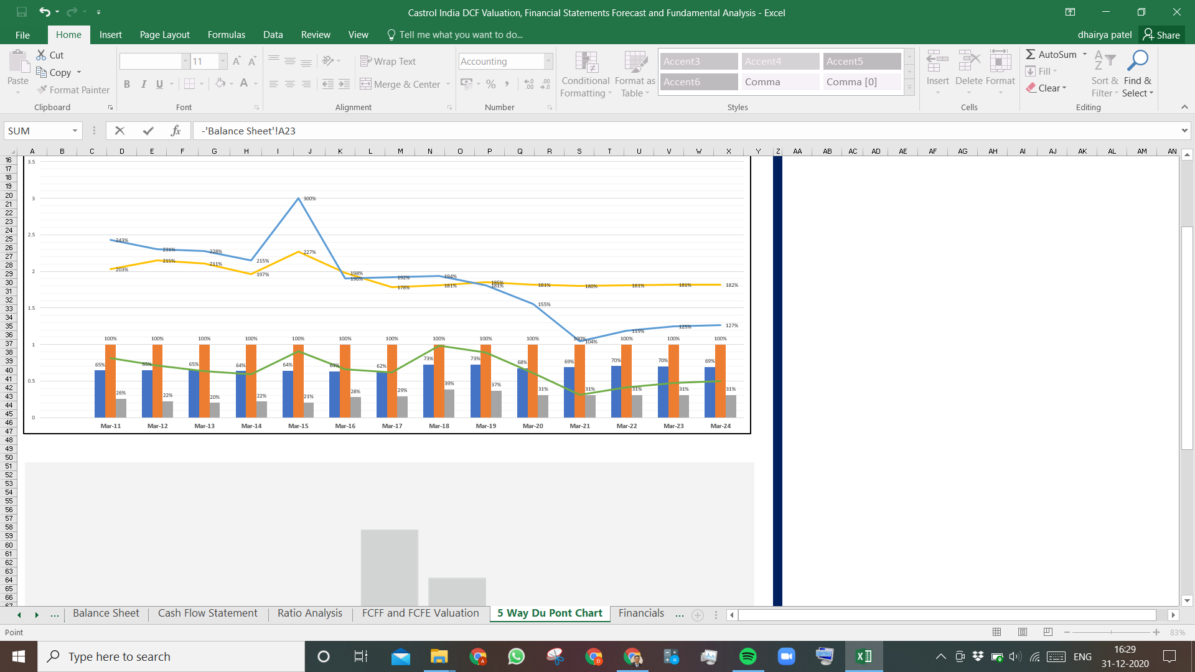This screenshot has height=672, width=1195.
Task: Collapse the ribbon with chevron
Action: (x=1184, y=107)
